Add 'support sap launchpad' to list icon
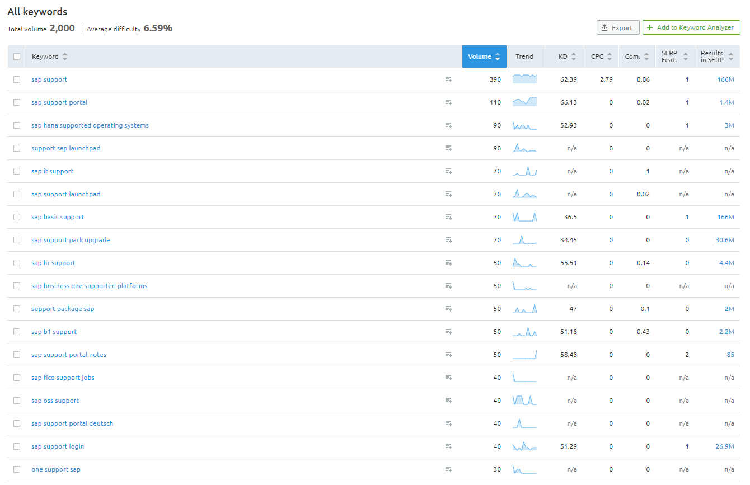The width and height of the screenshot is (750, 485). click(x=448, y=148)
